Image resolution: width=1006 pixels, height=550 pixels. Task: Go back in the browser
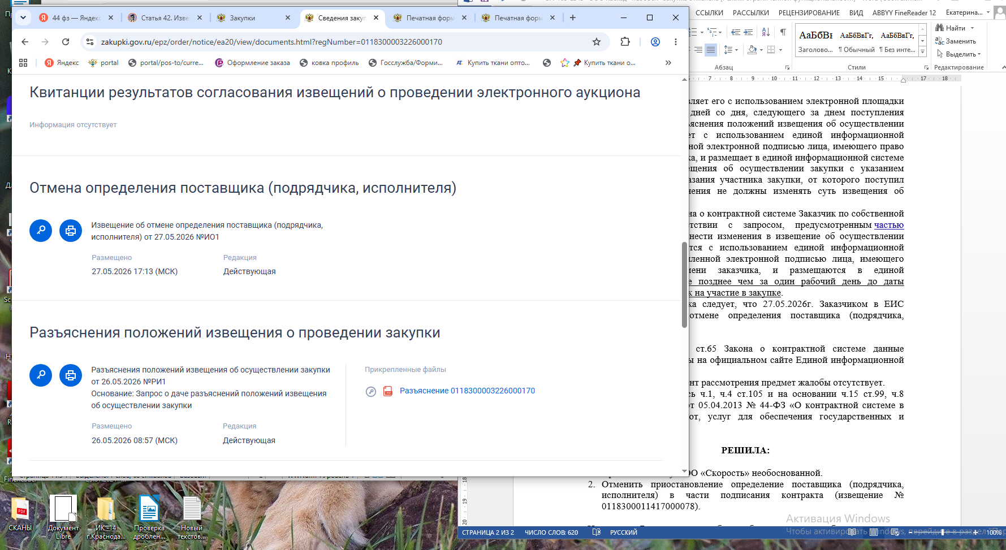tap(25, 42)
